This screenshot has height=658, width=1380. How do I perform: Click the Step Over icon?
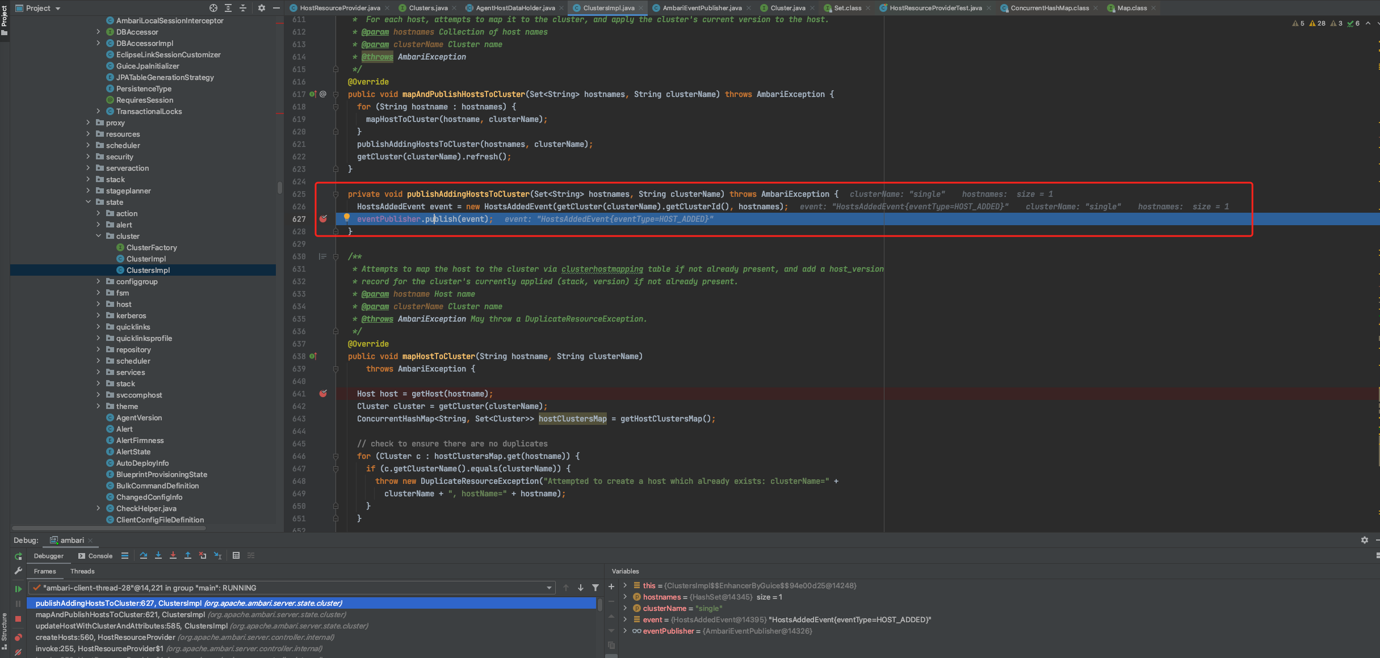click(144, 555)
